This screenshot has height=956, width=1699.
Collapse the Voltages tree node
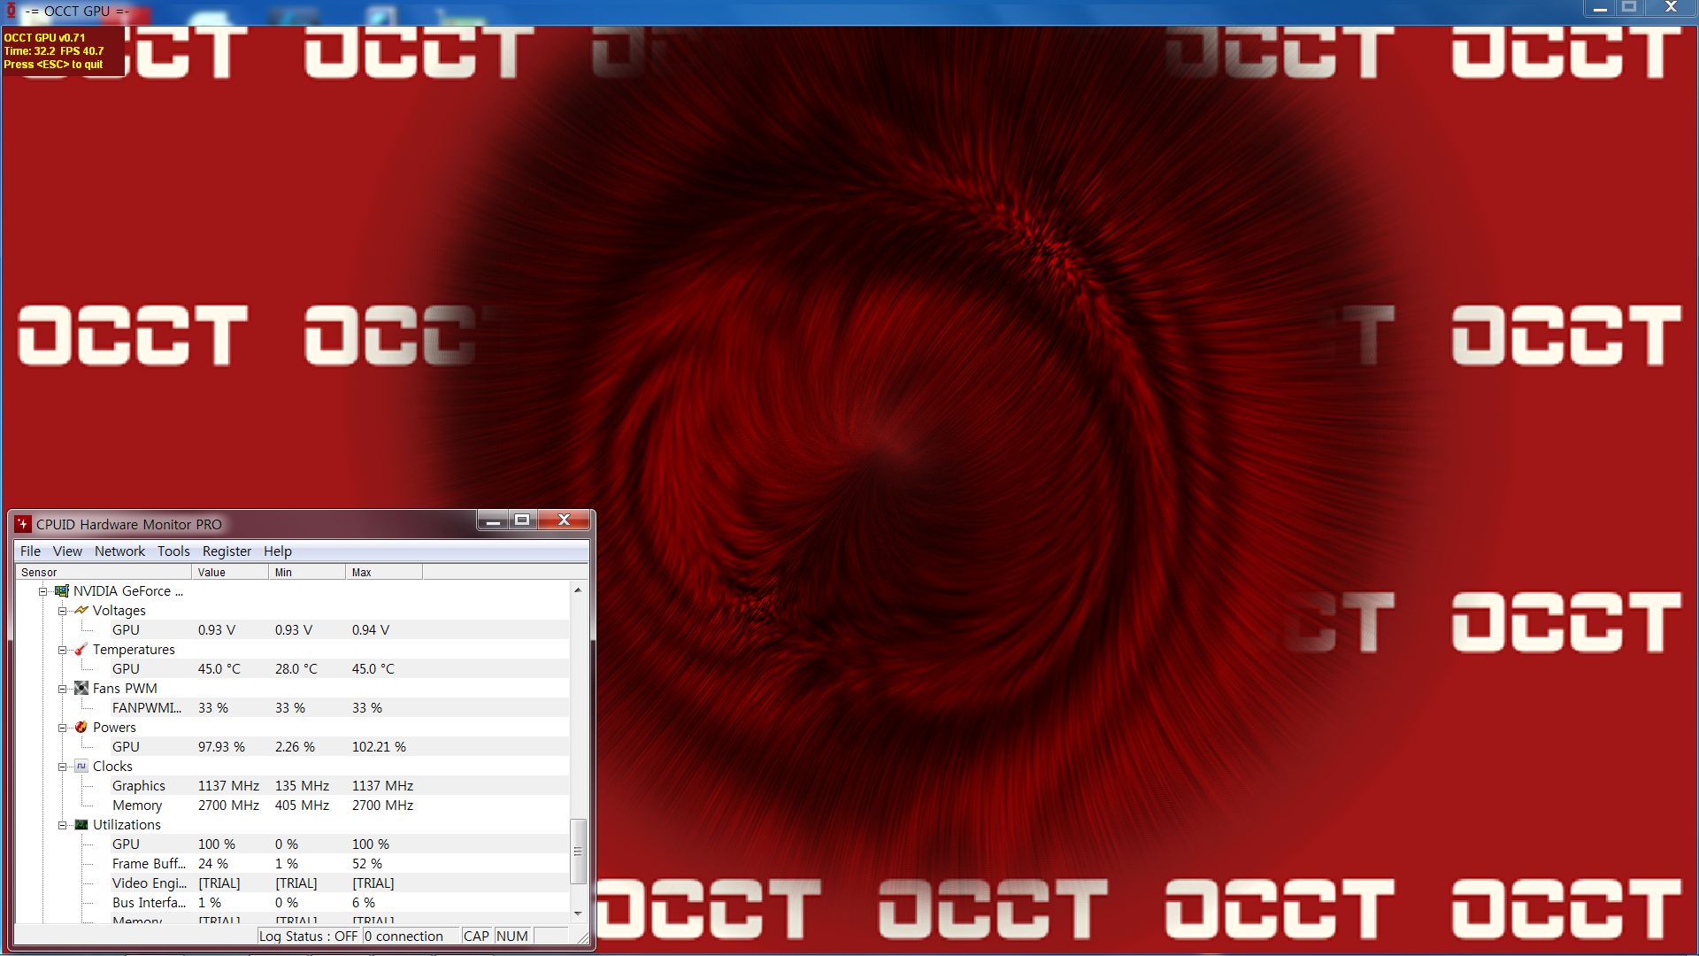62,611
